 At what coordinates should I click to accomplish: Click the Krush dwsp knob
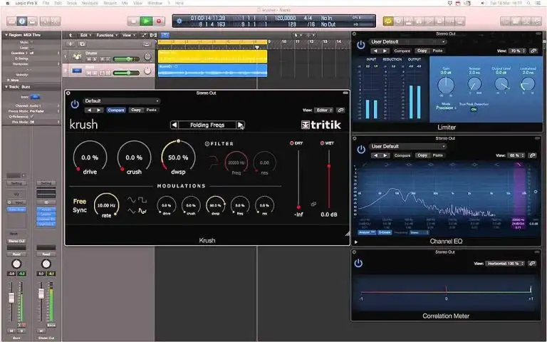(178, 157)
